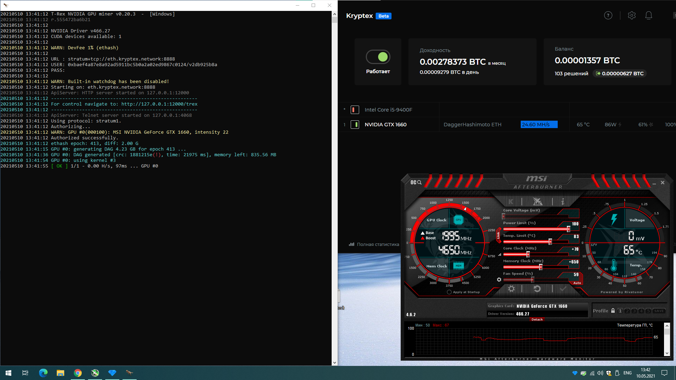Open Microsoft Edge from taskbar

[x=43, y=373]
